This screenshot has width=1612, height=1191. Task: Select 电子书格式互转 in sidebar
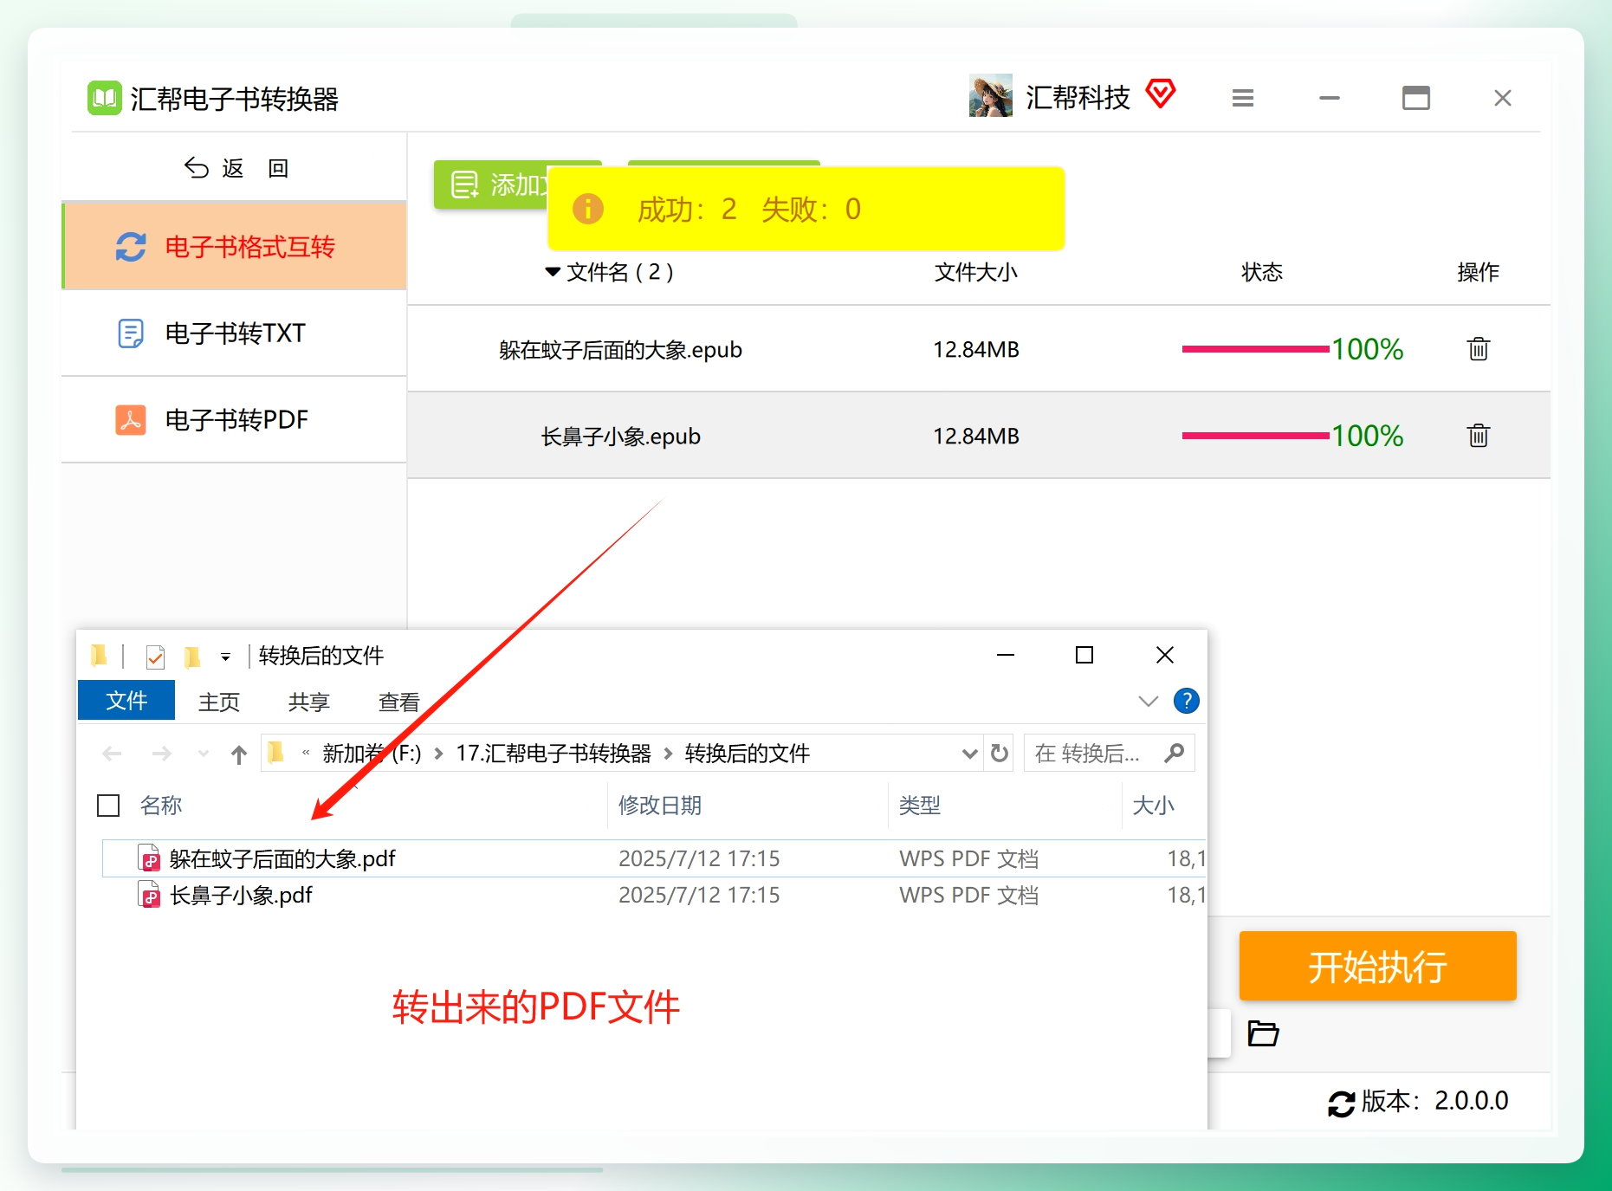coord(235,246)
